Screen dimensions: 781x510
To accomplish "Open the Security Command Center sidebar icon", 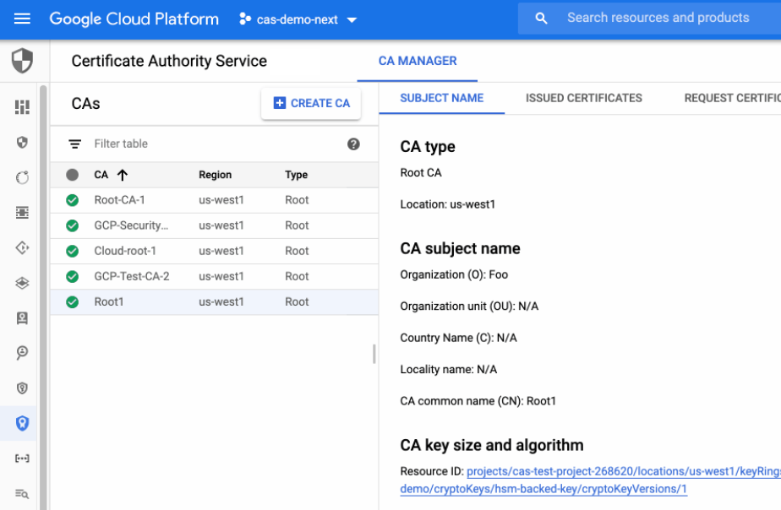I will pyautogui.click(x=22, y=106).
